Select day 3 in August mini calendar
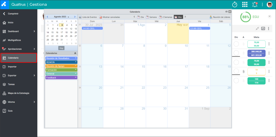This screenshot has height=137, width=276. coord(61,25)
